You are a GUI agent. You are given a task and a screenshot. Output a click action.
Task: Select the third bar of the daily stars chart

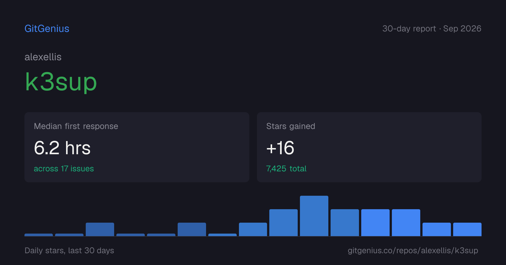tap(100, 229)
